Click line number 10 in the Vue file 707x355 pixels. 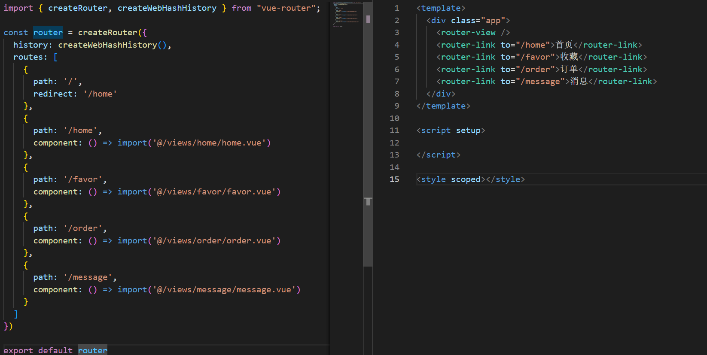[x=394, y=118]
